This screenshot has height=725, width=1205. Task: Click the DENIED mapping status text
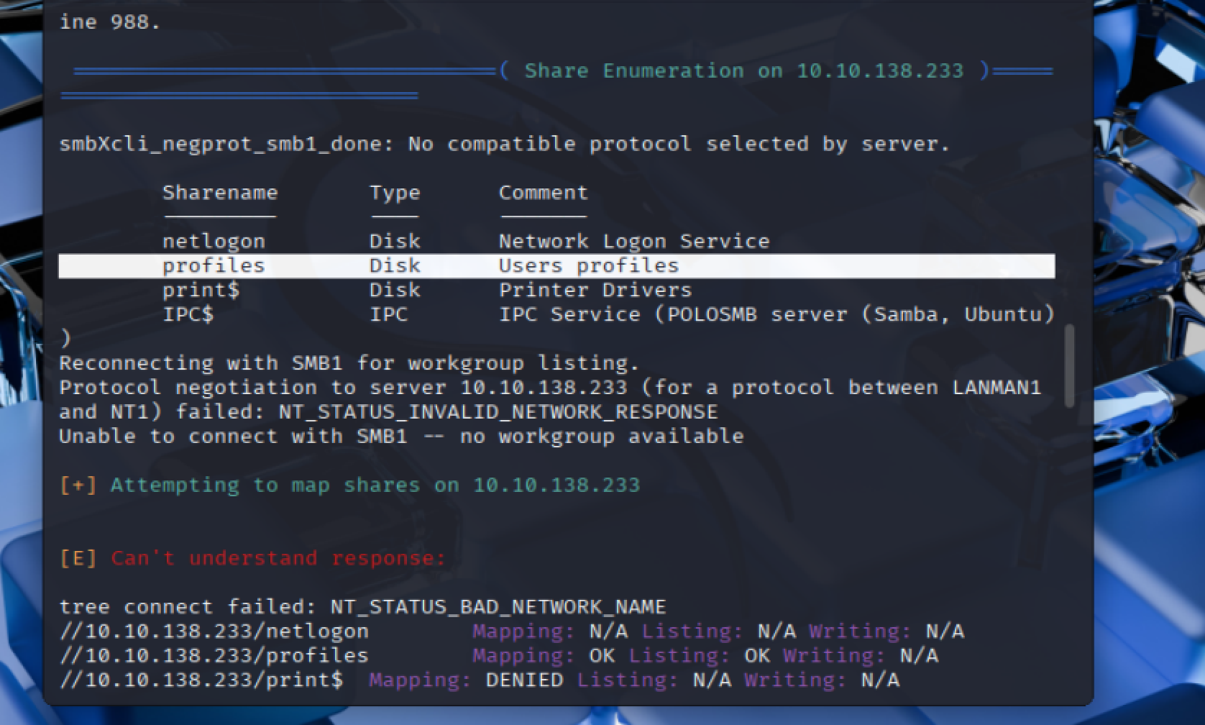524,680
